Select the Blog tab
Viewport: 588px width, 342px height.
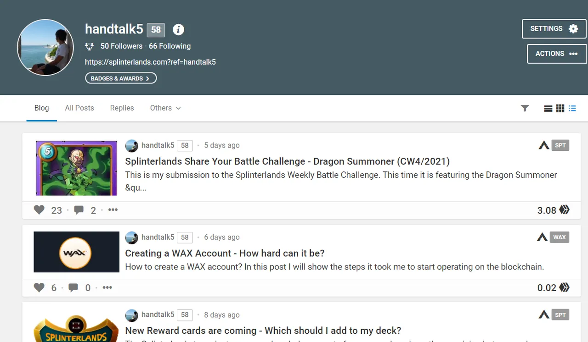41,108
